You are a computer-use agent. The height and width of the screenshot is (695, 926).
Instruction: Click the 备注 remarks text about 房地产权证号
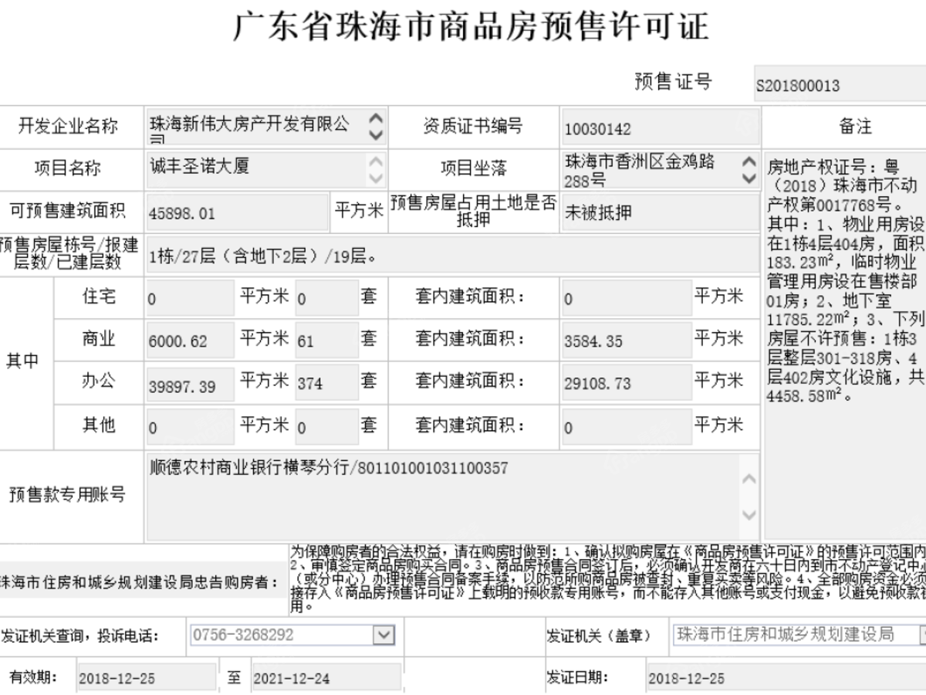click(845, 281)
